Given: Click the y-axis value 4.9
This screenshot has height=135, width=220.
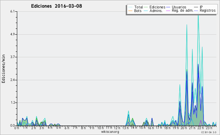Looking at the screenshot, I should point(12,34).
